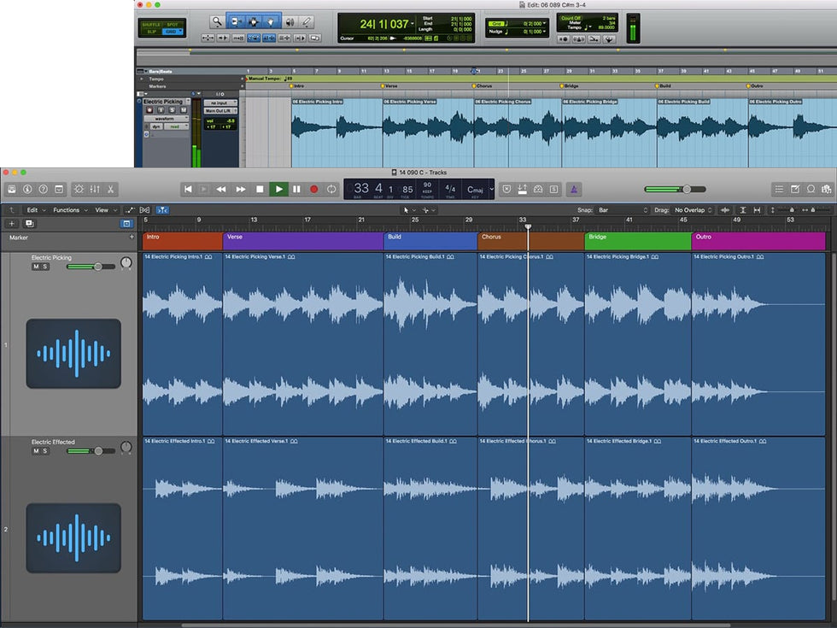
Task: Select the Pencil tool in Pro Tools
Action: pyautogui.click(x=307, y=21)
